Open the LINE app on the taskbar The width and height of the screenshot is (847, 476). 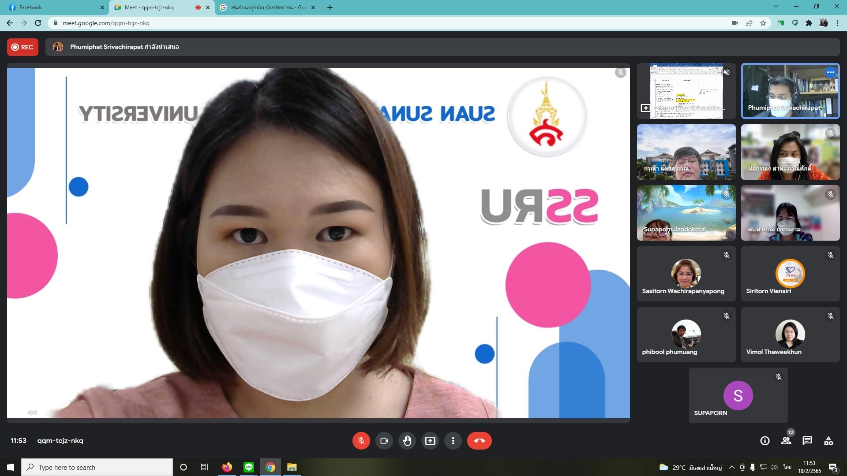click(x=249, y=467)
